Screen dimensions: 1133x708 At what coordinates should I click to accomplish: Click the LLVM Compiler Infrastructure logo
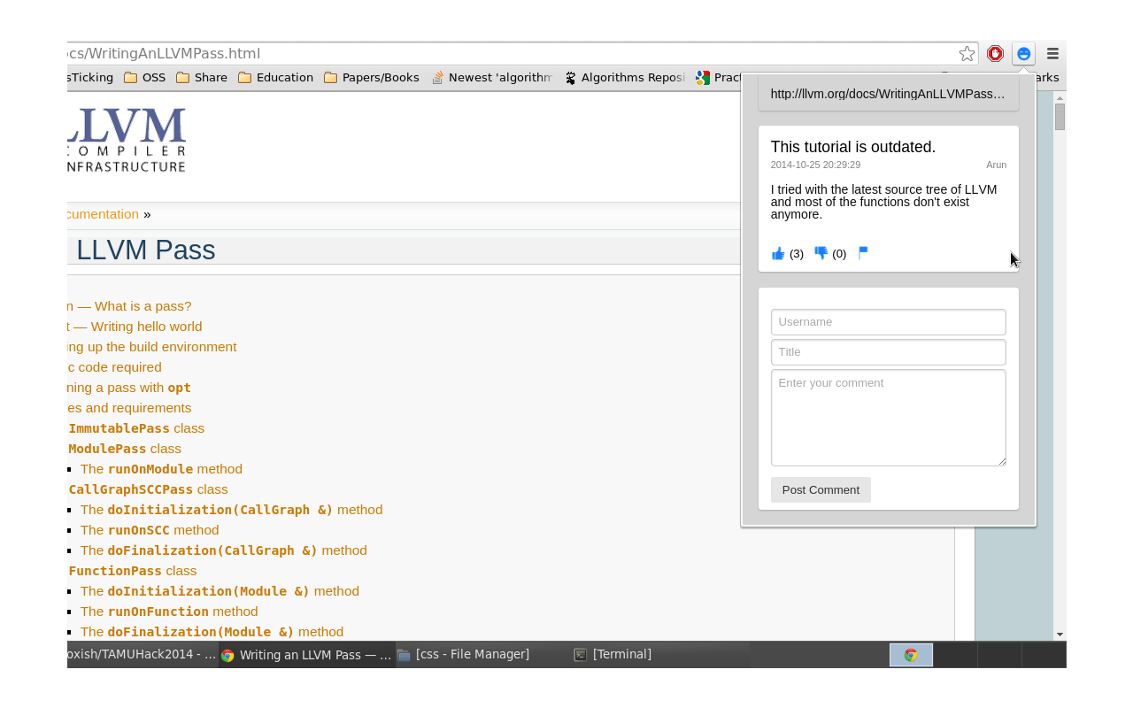[x=127, y=140]
